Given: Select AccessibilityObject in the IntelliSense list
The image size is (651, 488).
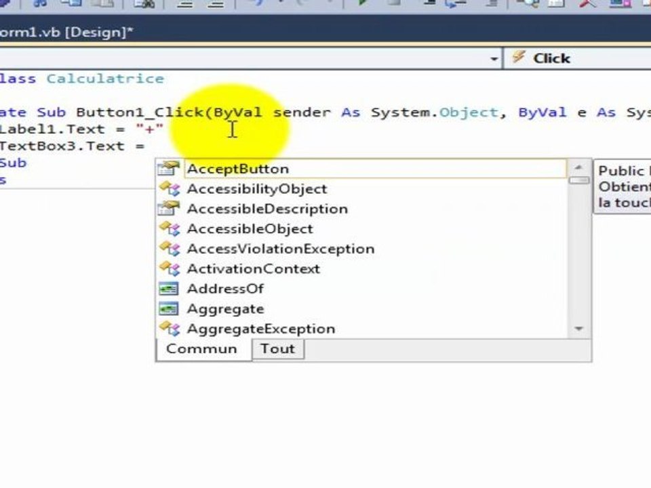Looking at the screenshot, I should 257,189.
